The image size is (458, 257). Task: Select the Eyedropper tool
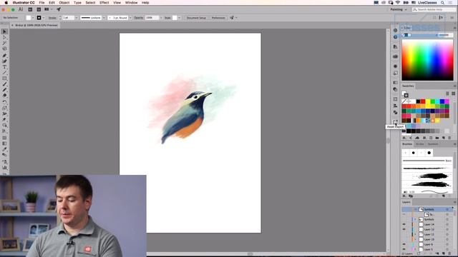pos(4,149)
